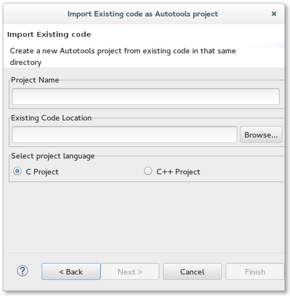Open help via the question mark icon
Screen dimensions: 290x296
[23, 271]
